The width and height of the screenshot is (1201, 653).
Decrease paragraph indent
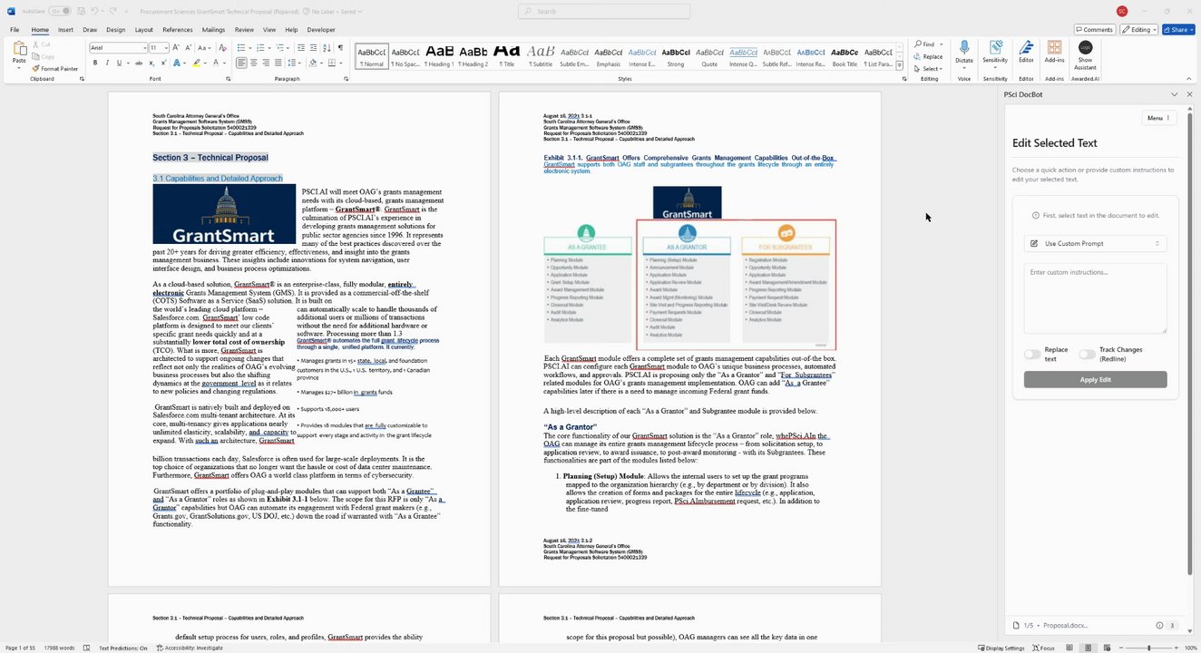(x=301, y=47)
